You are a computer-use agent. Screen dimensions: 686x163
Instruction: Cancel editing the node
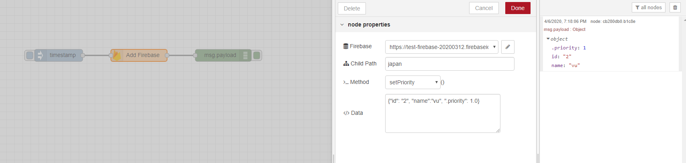point(484,8)
